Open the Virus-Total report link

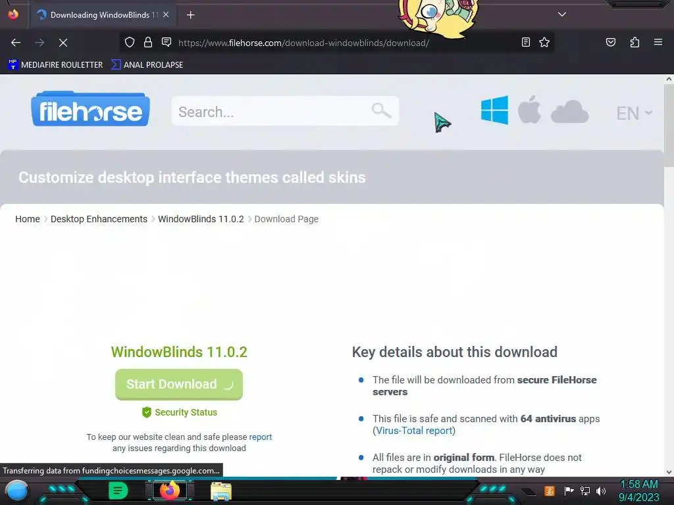(415, 431)
